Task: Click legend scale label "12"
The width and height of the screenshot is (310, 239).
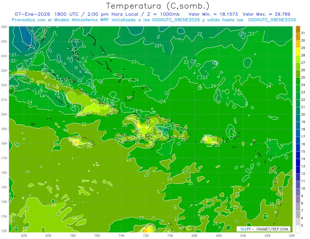Action: tap(303, 174)
